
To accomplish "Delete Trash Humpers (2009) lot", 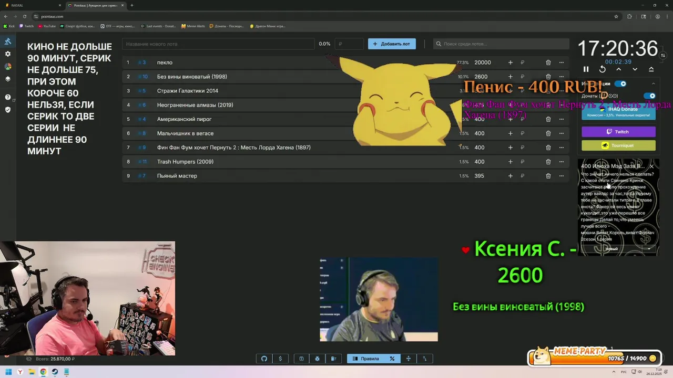I will pyautogui.click(x=548, y=162).
